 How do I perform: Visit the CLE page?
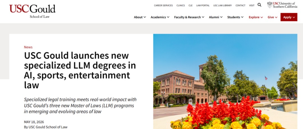(190, 5)
